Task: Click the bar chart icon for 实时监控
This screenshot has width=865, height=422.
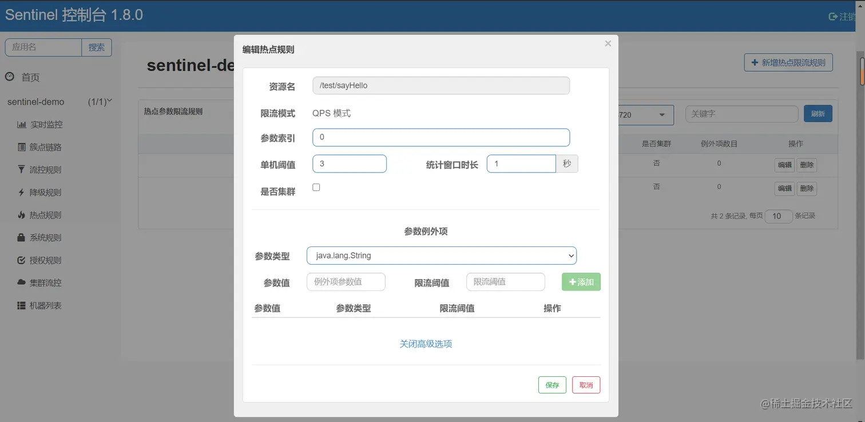Action: [x=22, y=125]
